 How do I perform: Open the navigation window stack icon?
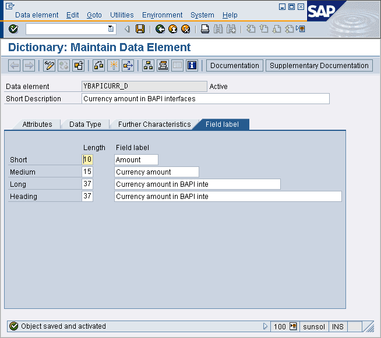[163, 66]
